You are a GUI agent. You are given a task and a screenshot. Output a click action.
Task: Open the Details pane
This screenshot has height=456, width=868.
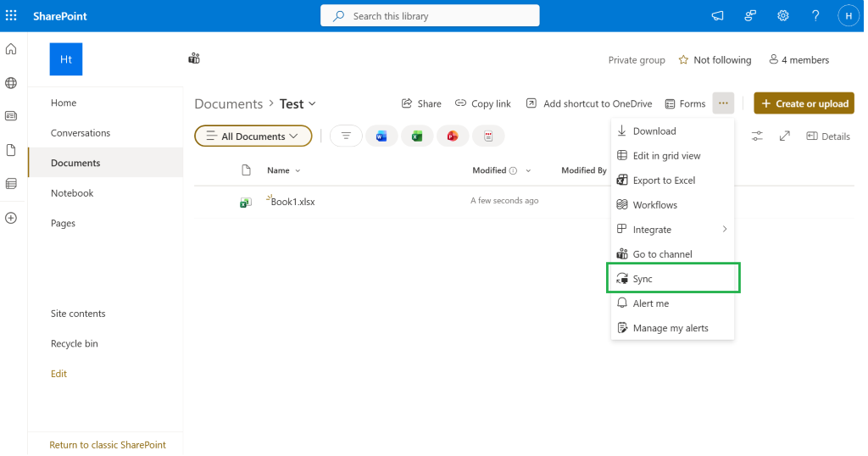(828, 136)
